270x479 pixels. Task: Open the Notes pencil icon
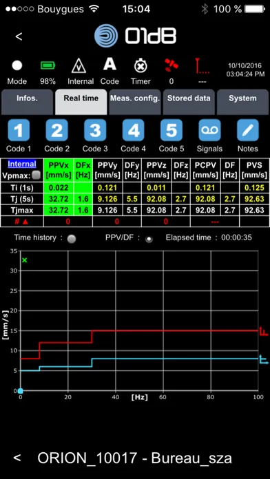click(248, 130)
